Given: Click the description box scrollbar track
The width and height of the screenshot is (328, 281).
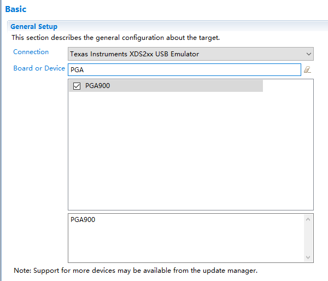Looking at the screenshot, I should [x=308, y=238].
